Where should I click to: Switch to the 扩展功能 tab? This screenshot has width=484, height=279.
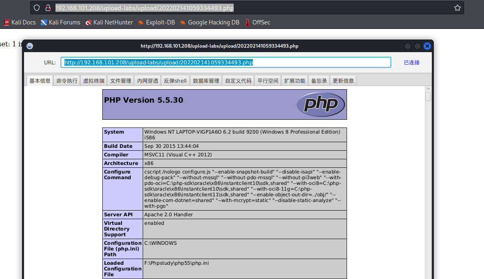pos(294,81)
